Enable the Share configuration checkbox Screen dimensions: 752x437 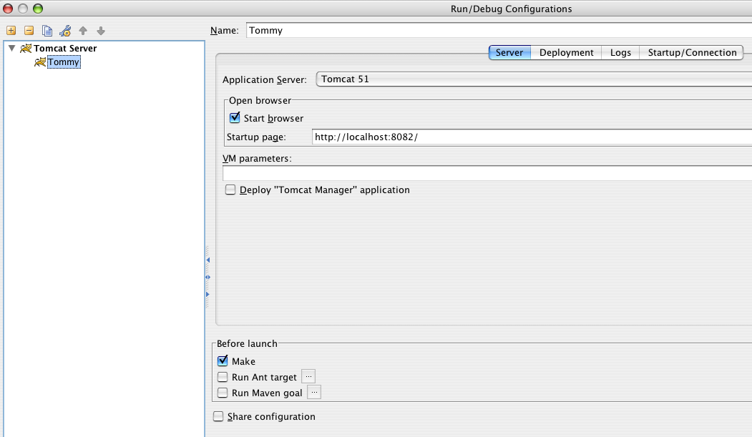[x=218, y=416]
